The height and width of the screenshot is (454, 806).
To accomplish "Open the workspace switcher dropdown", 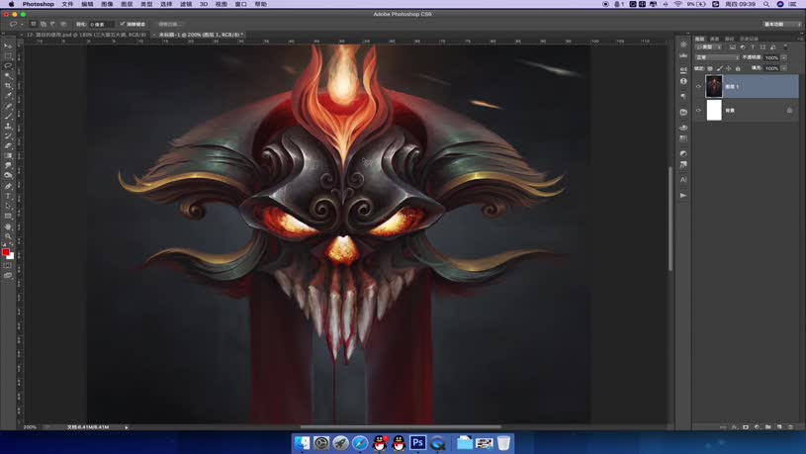I will (x=782, y=24).
